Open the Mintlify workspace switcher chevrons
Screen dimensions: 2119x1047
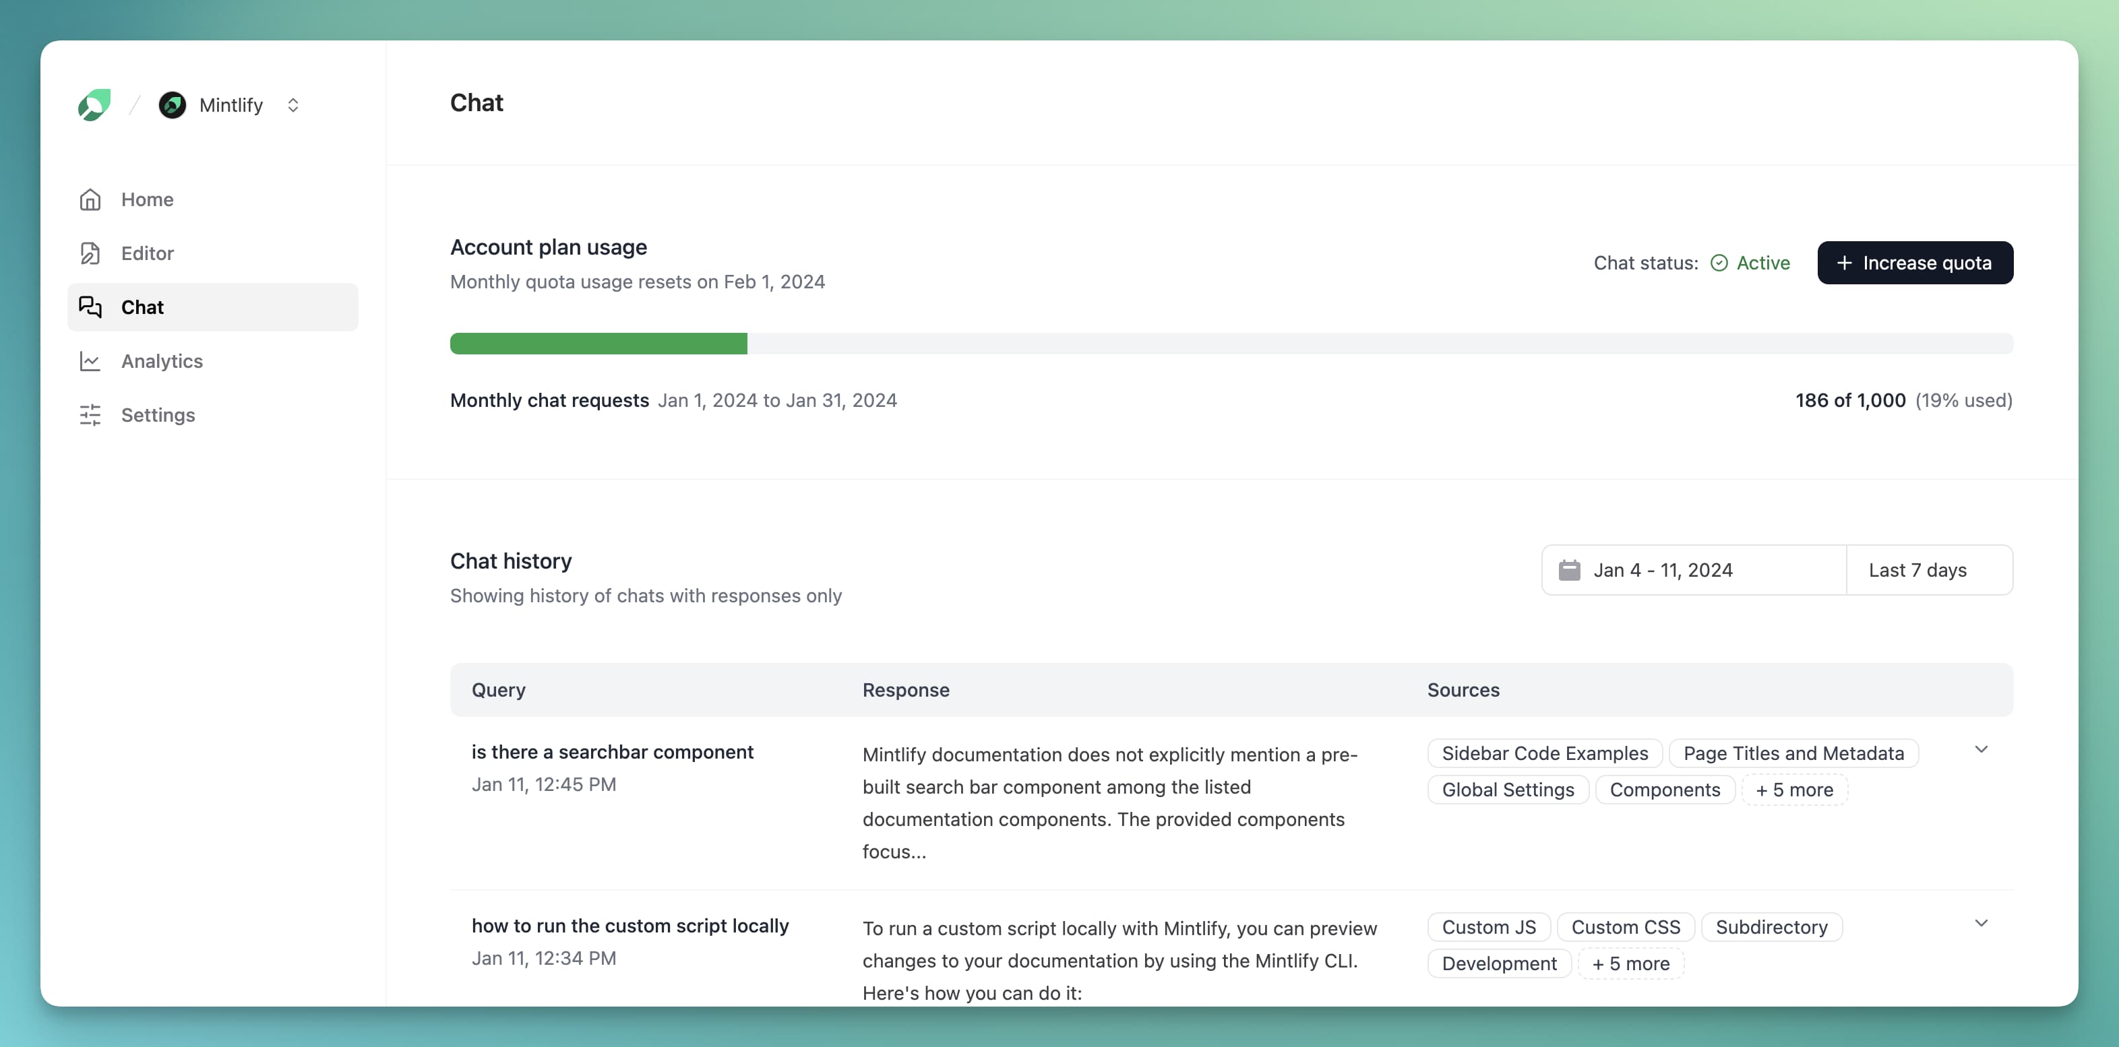pos(293,105)
